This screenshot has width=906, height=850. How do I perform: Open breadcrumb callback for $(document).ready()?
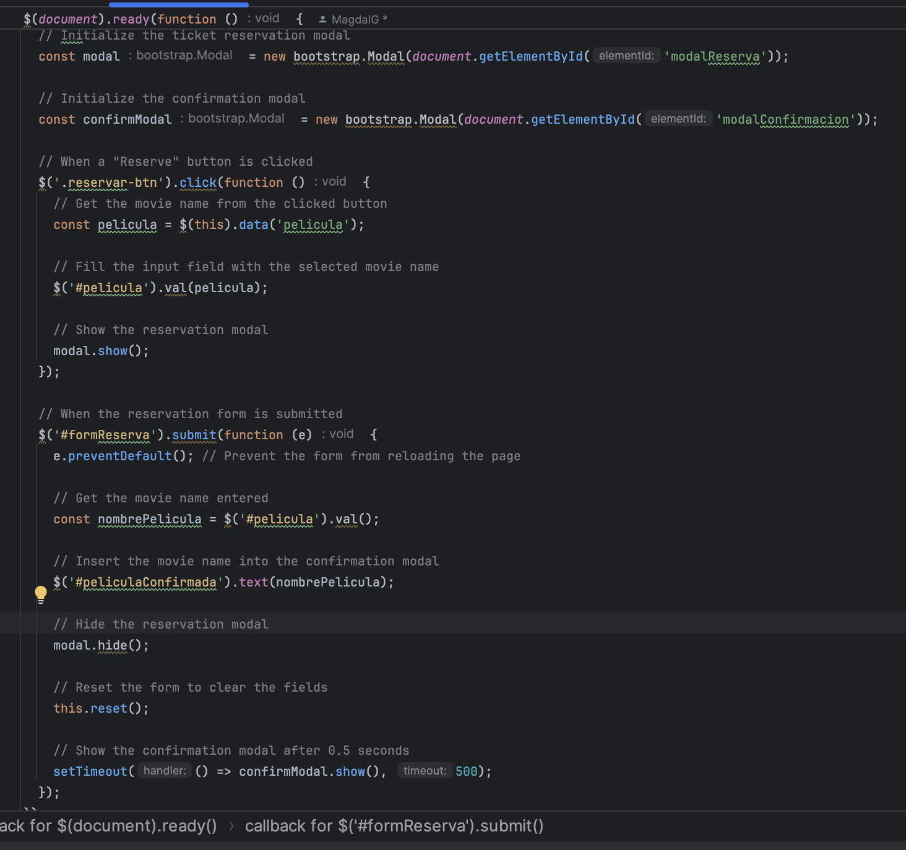coord(108,826)
